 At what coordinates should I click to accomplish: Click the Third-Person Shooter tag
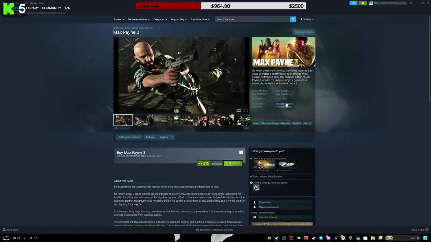click(270, 123)
